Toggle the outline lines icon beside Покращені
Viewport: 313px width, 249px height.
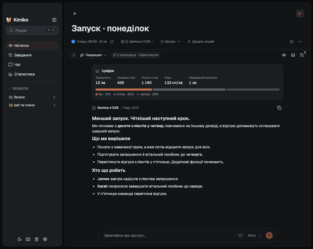74,55
